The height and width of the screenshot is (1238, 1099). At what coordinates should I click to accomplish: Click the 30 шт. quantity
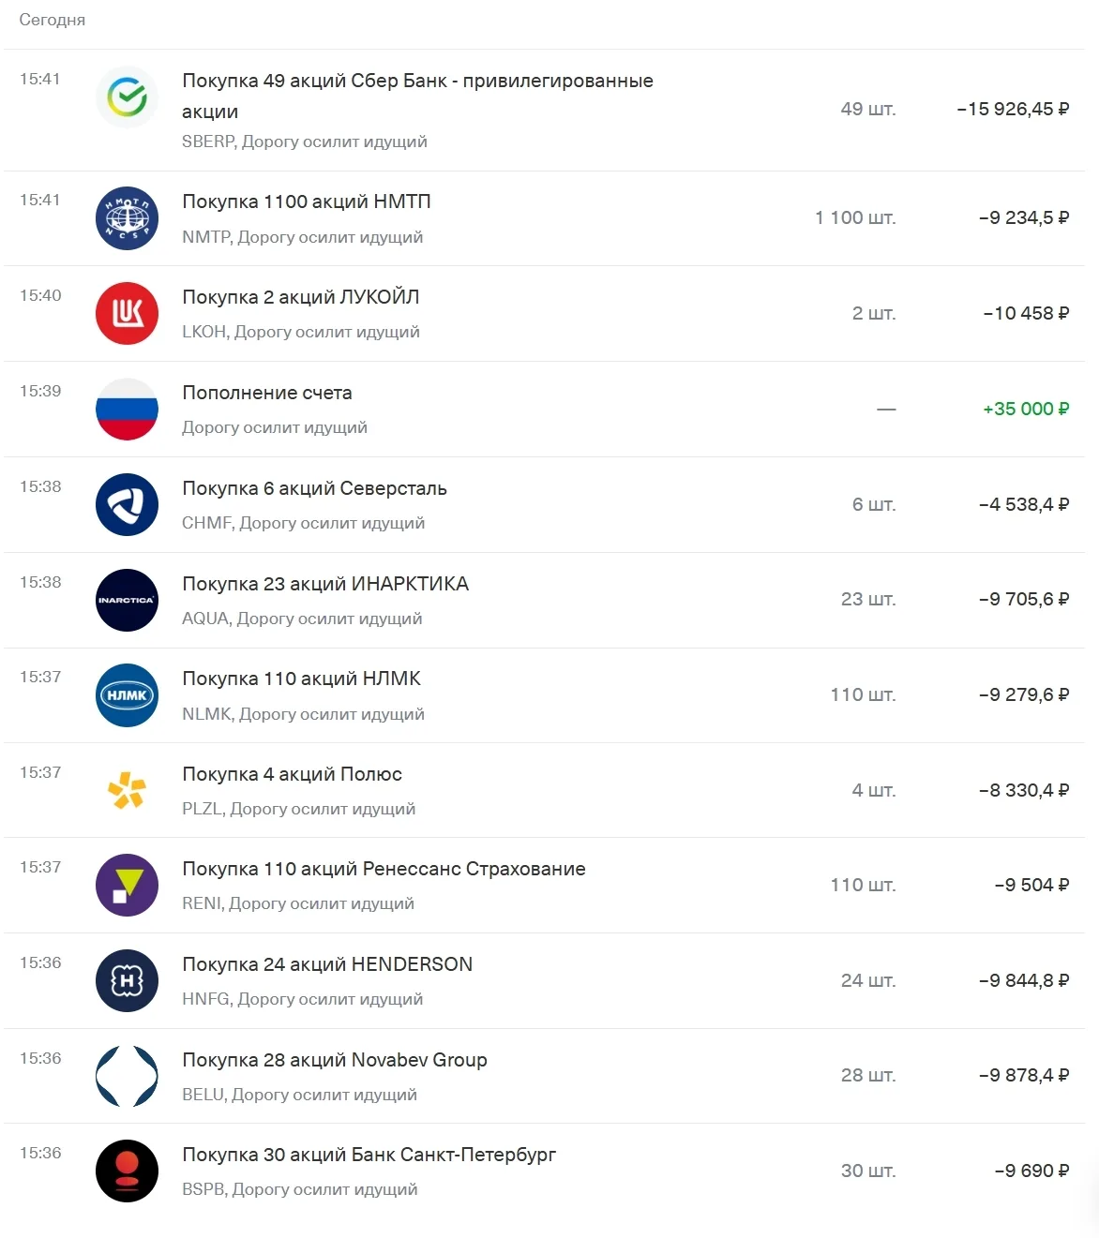[868, 1171]
